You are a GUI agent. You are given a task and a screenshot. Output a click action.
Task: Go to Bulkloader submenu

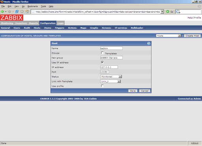[137, 28]
